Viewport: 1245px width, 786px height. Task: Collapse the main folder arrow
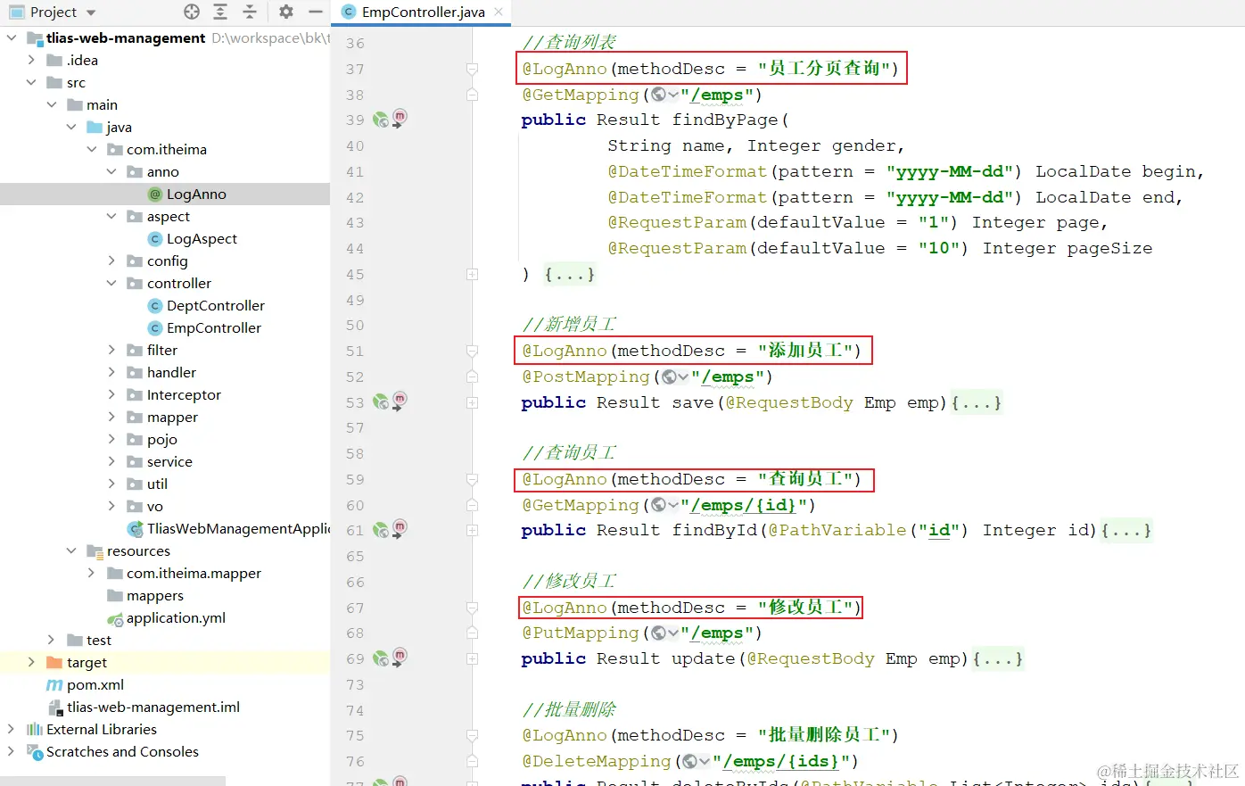pyautogui.click(x=52, y=104)
